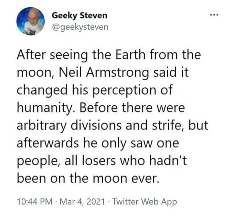Click the @geekysteven handle
The width and height of the screenshot is (232, 214).
coord(80,27)
